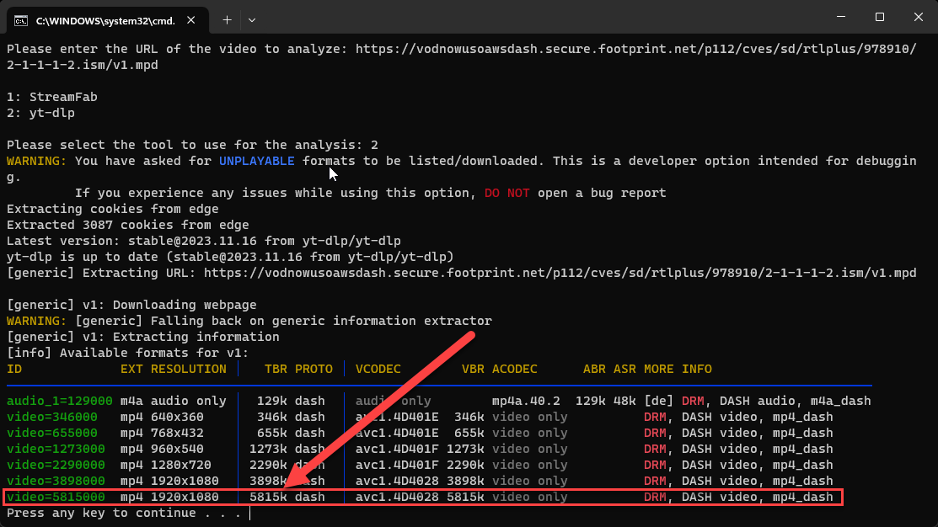Close the terminal window
The image size is (938, 527).
coord(918,17)
